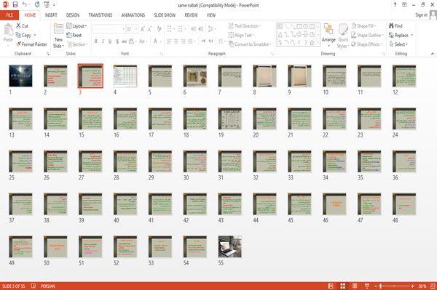The image size is (437, 290).
Task: Fit slide to current window icon
Action: tap(433, 286)
